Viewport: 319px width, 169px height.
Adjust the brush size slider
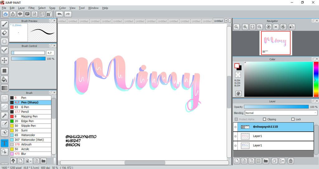[28, 53]
